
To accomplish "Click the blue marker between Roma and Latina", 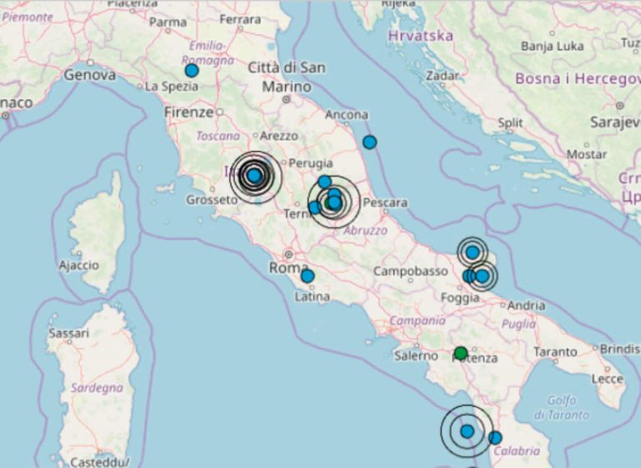I will [x=307, y=276].
